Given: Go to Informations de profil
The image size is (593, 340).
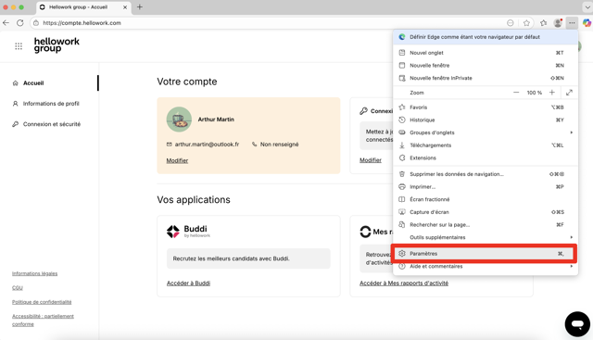Looking at the screenshot, I should (x=51, y=104).
